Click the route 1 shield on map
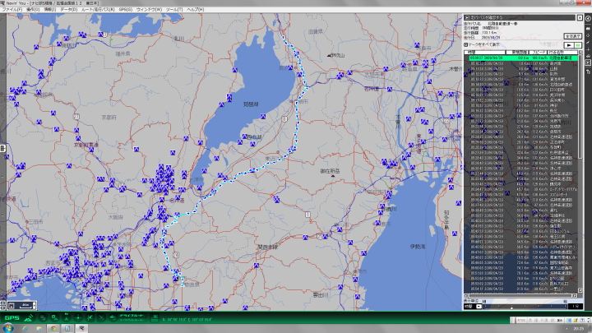The image size is (592, 333). tap(308, 215)
